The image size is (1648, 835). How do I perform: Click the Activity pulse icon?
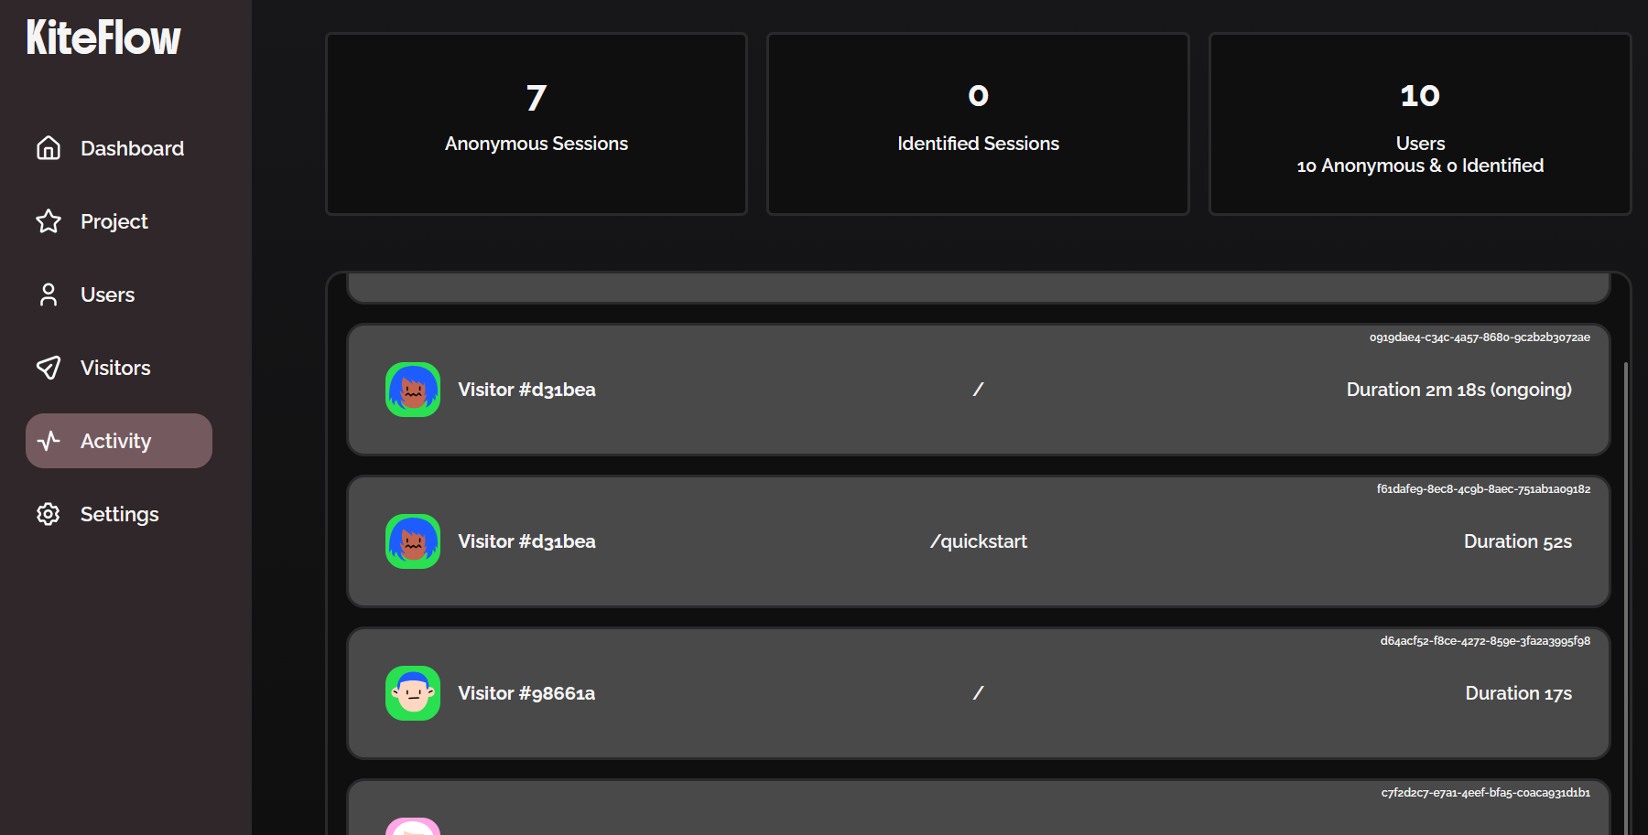click(x=49, y=441)
